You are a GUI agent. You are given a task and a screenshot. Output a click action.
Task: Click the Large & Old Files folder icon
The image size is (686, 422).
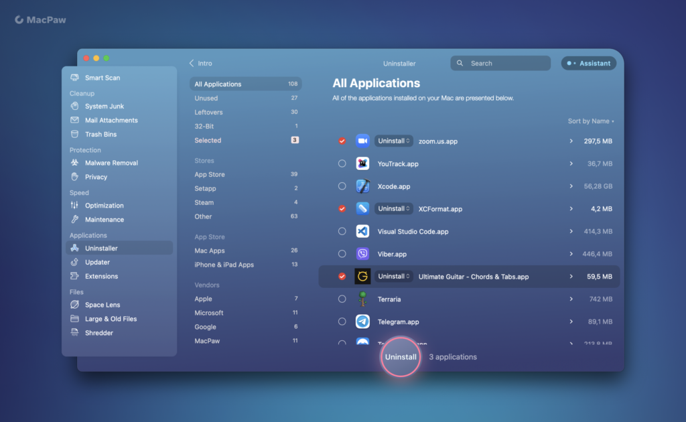(x=75, y=318)
